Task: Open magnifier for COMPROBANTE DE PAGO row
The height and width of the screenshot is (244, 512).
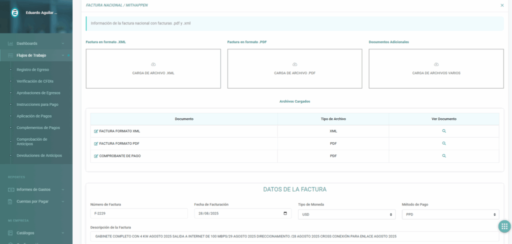Action: 443,156
